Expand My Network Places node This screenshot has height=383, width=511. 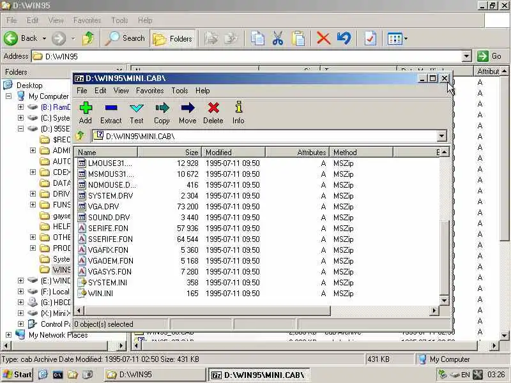(8, 334)
